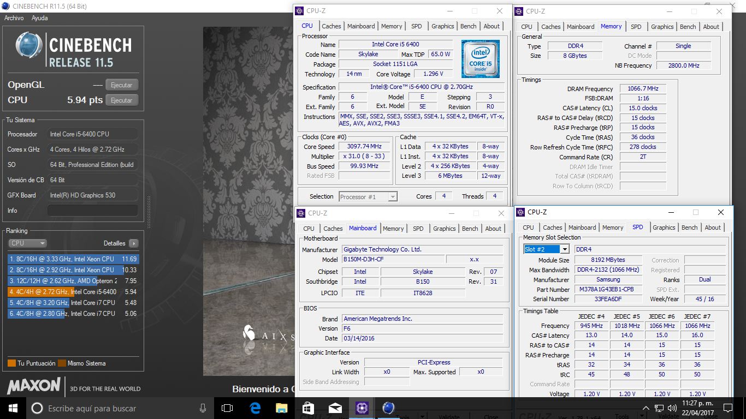This screenshot has width=746, height=419.
Task: Open the Archivo menu in Cinebench
Action: pyautogui.click(x=14, y=18)
